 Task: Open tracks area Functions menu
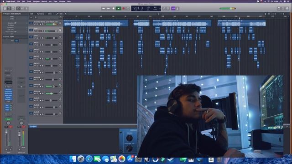click(x=41, y=14)
